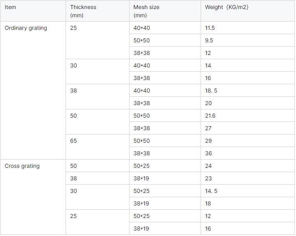Select the weight cell showing 29
Viewport: 296px width, 236px height.
[208, 141]
